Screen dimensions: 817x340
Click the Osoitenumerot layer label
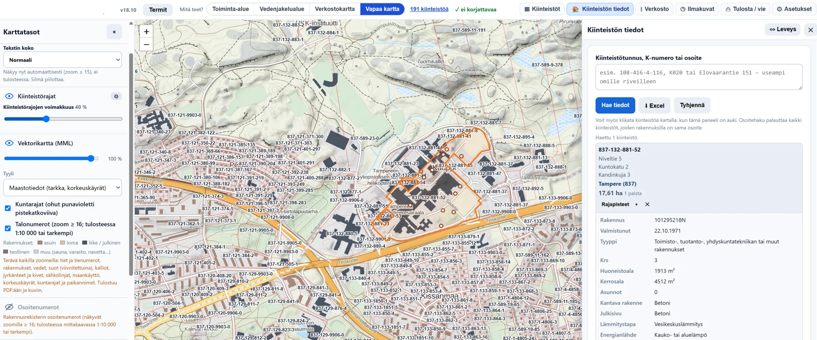click(x=38, y=307)
